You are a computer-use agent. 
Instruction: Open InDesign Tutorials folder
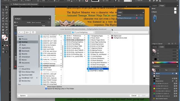click(x=51, y=66)
